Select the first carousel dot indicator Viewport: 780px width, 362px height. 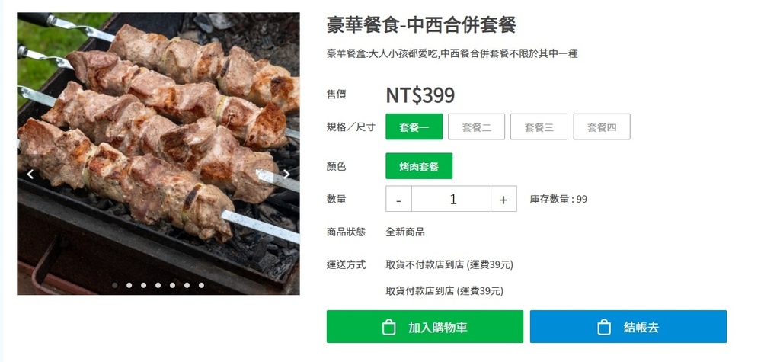(x=115, y=285)
